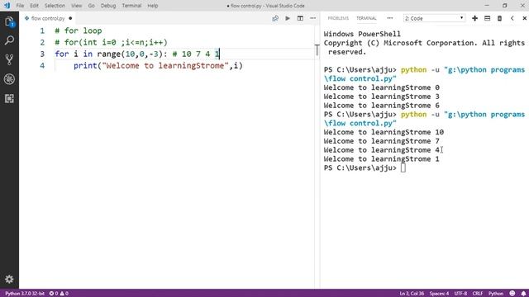529x297 pixels.
Task: Open the File menu
Action: click(x=20, y=6)
